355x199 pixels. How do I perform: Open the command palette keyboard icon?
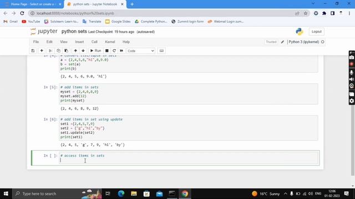coord(161,51)
